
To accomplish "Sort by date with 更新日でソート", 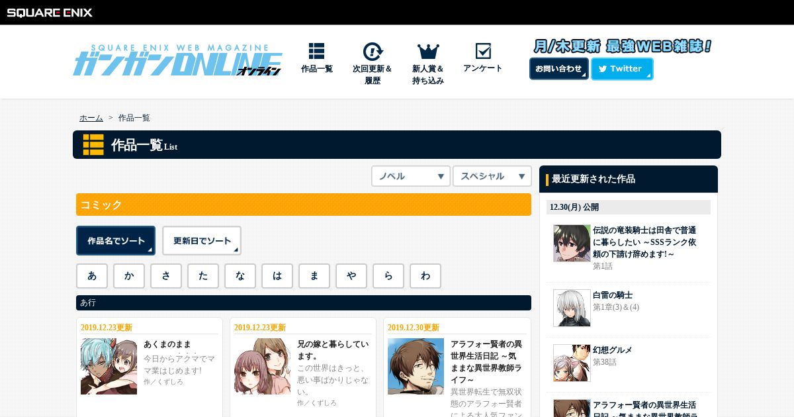I will 202,241.
